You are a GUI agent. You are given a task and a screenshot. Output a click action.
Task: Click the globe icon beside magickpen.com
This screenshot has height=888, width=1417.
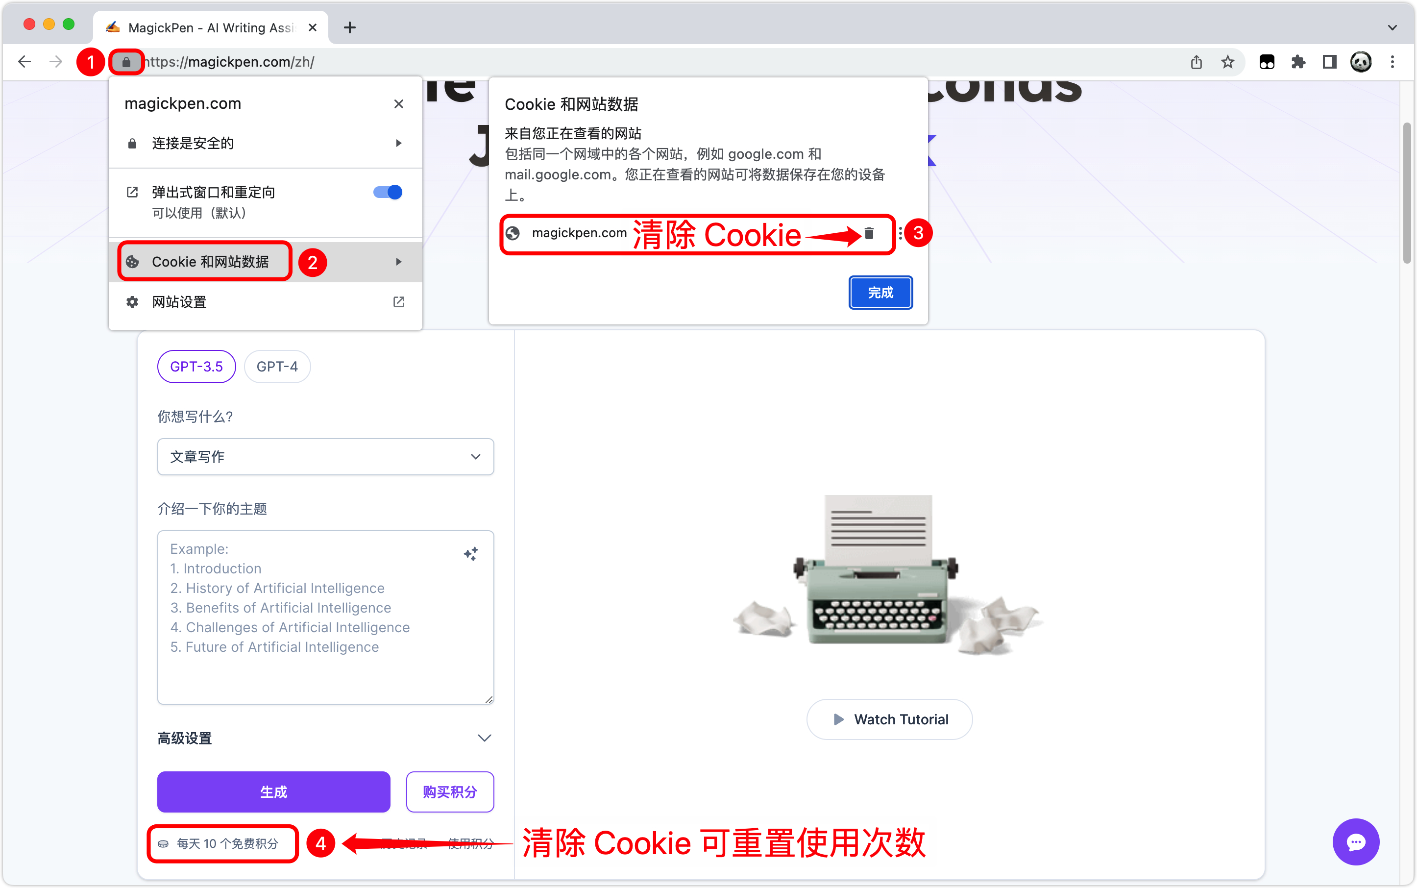click(513, 233)
